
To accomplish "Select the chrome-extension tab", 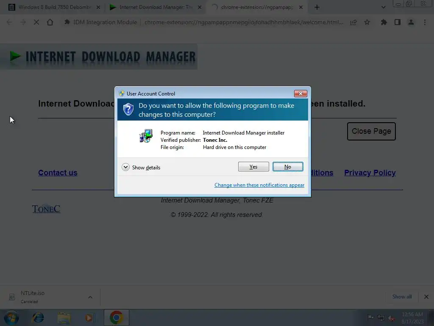I will (256, 7).
